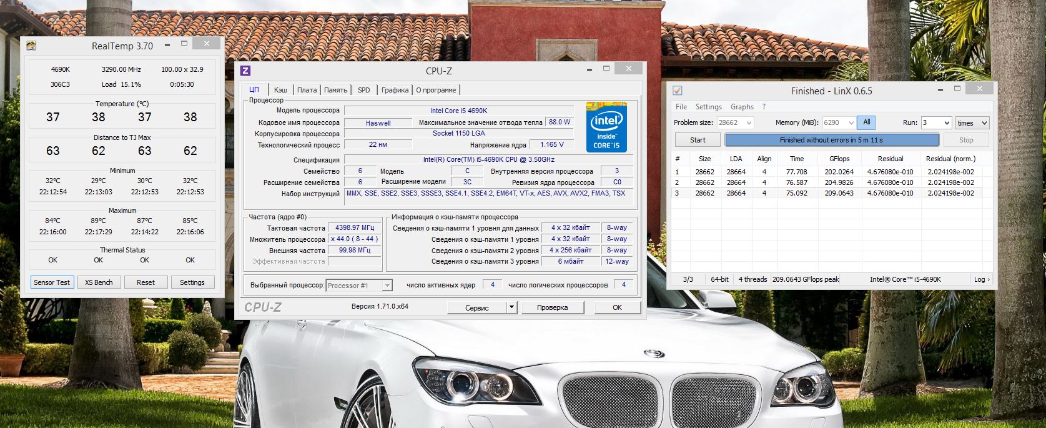Open the Графика tab in CPU-Z

point(395,90)
